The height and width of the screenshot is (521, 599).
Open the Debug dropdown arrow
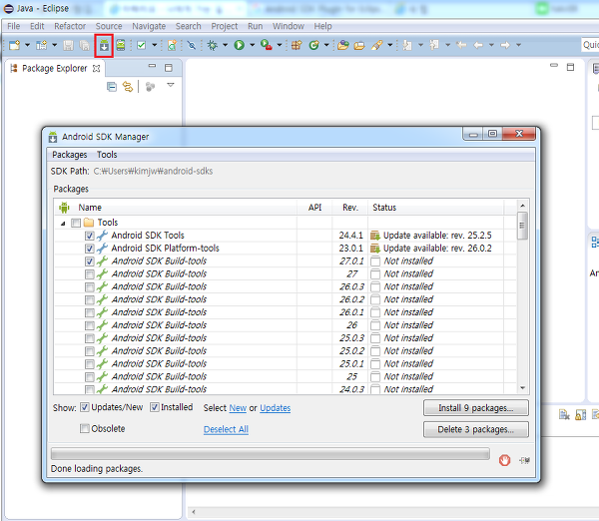225,45
